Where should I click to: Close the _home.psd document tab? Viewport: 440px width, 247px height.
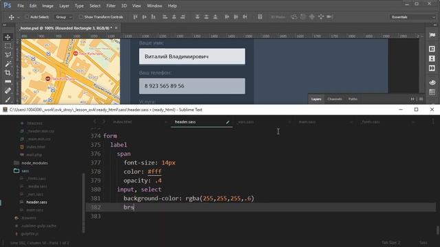pyautogui.click(x=116, y=27)
